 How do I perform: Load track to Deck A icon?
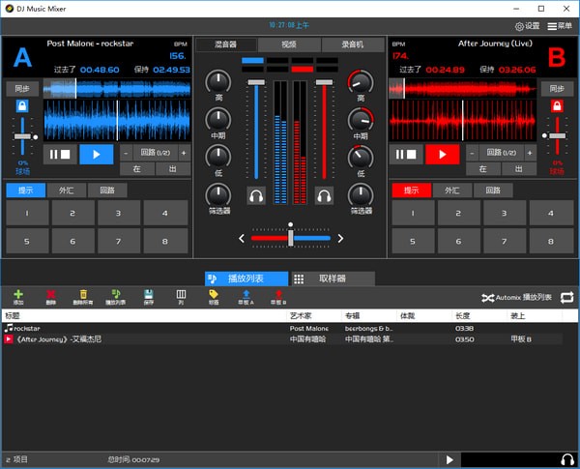click(x=246, y=294)
